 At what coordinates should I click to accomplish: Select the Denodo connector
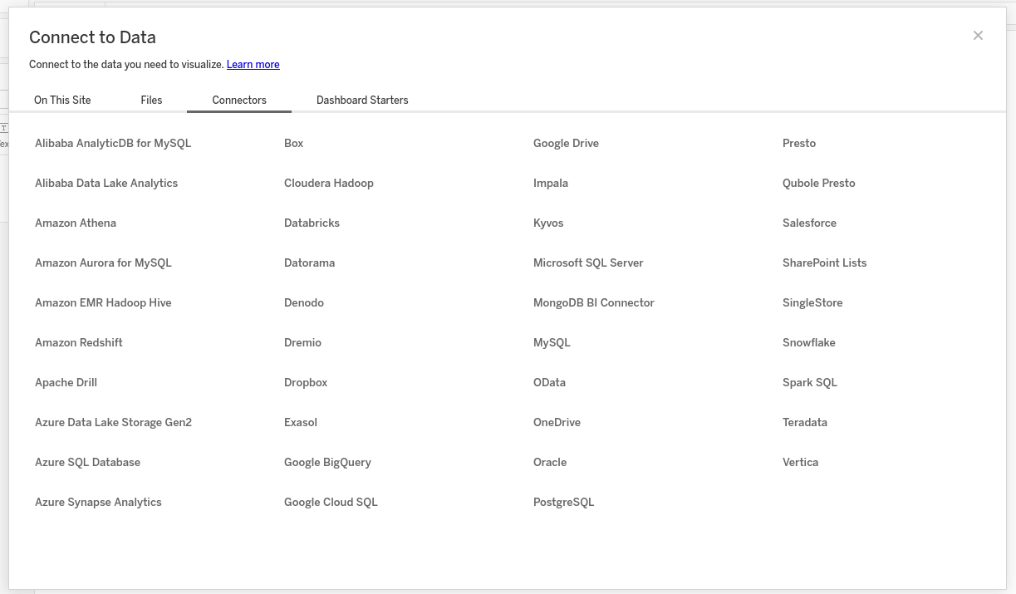tap(304, 302)
